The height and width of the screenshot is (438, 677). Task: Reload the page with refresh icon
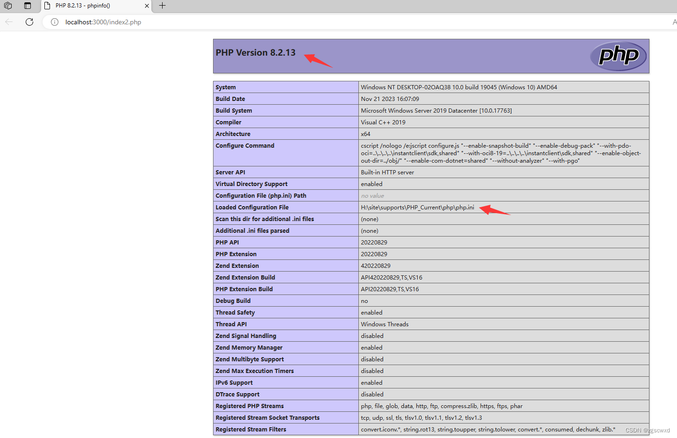tap(29, 22)
